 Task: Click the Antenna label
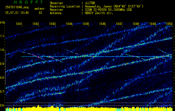(x=56, y=13)
